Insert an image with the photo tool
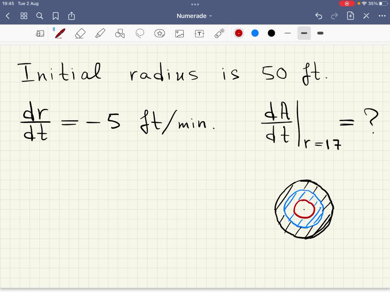Viewport: 390px width, 292px height. pos(179,33)
